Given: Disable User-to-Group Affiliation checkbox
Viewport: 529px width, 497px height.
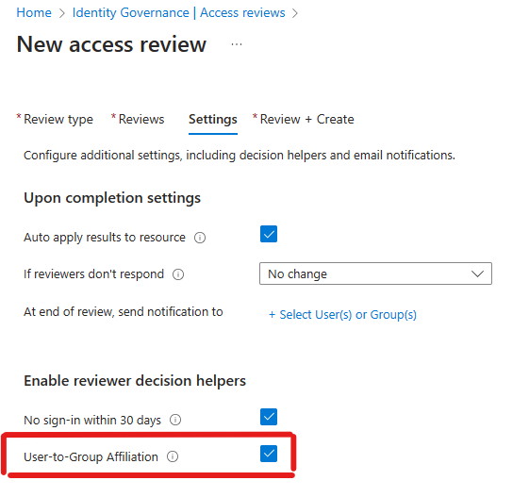Looking at the screenshot, I should 269,454.
